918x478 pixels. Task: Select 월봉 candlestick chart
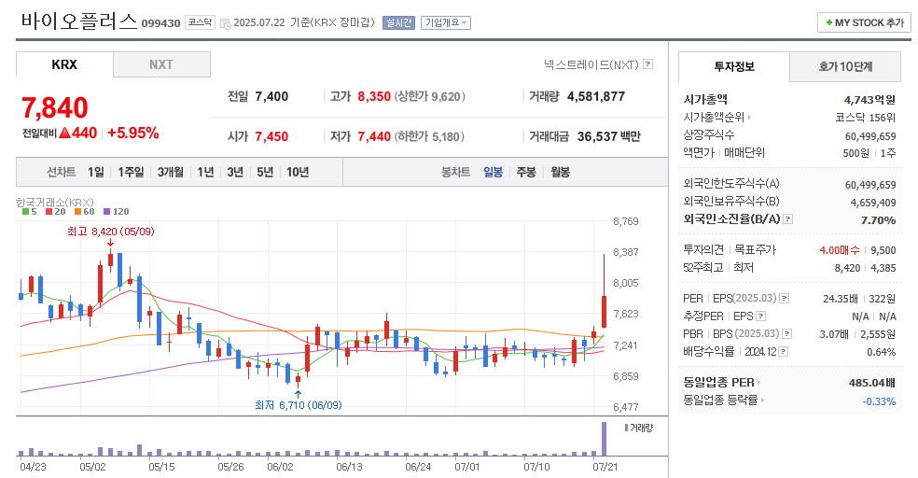coord(561,172)
